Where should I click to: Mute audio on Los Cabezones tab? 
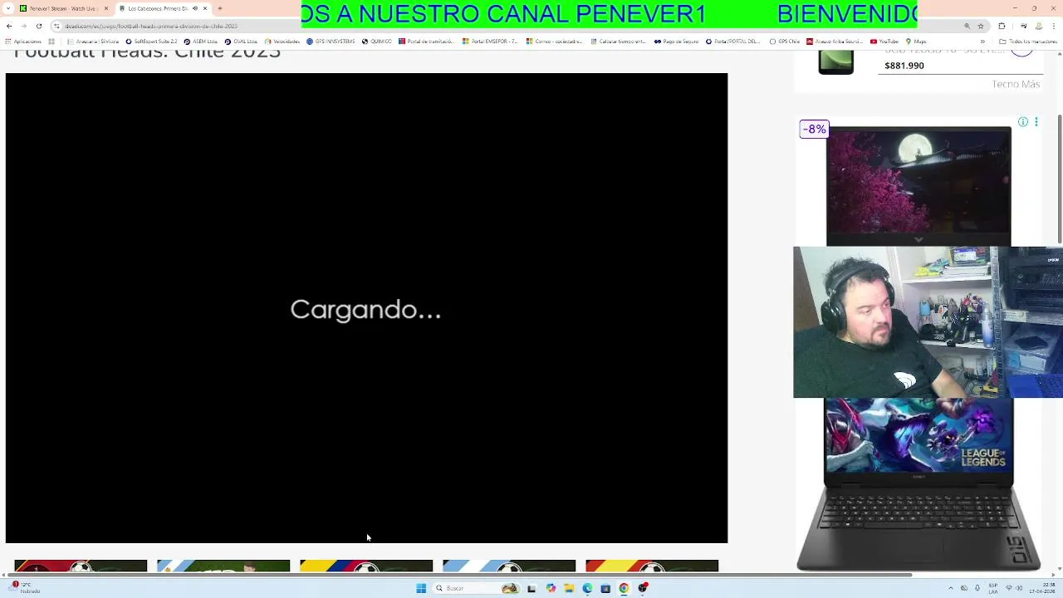pos(195,8)
